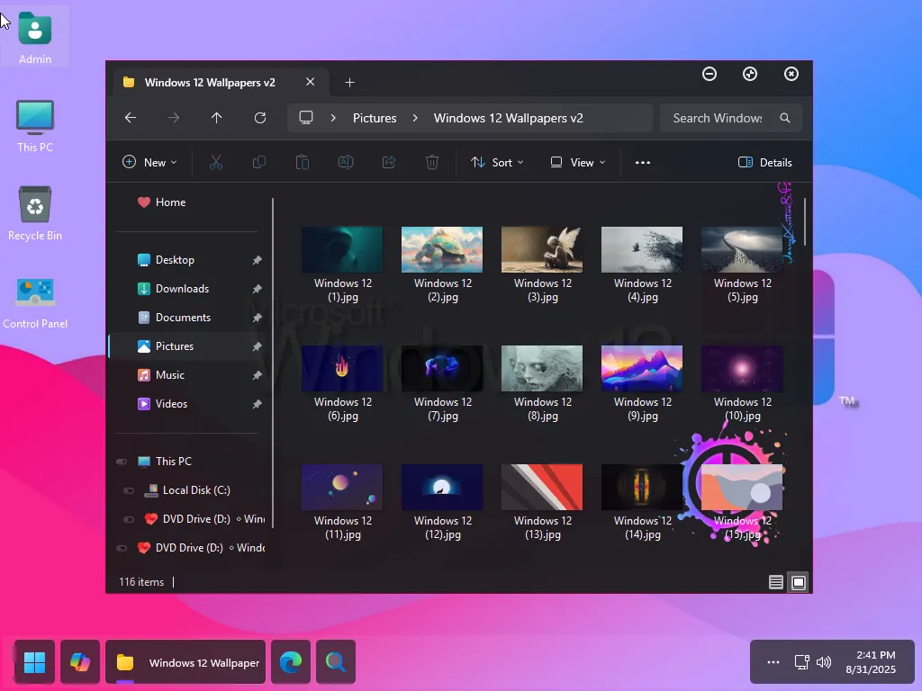The height and width of the screenshot is (691, 922).
Task: Click the search magnifier icon
Action: pos(785,118)
